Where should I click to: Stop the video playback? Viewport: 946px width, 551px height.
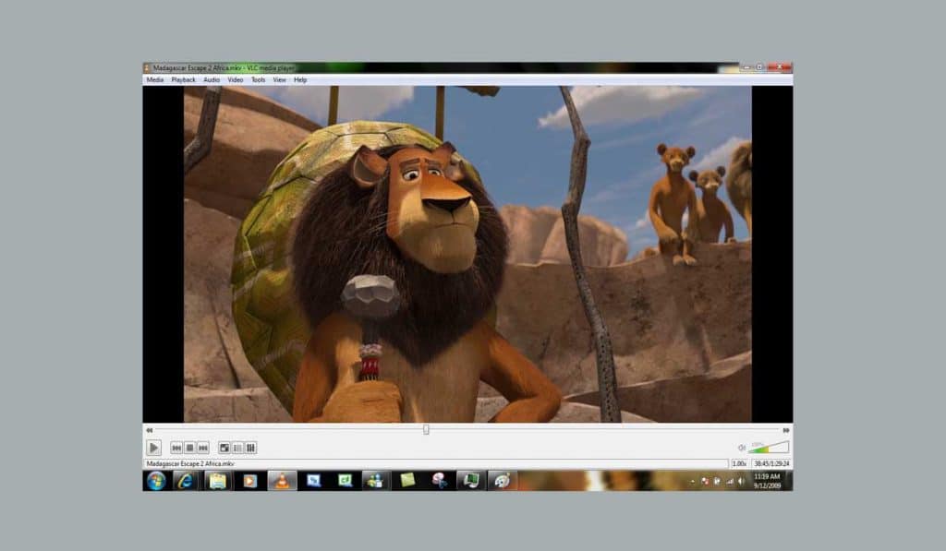(189, 448)
